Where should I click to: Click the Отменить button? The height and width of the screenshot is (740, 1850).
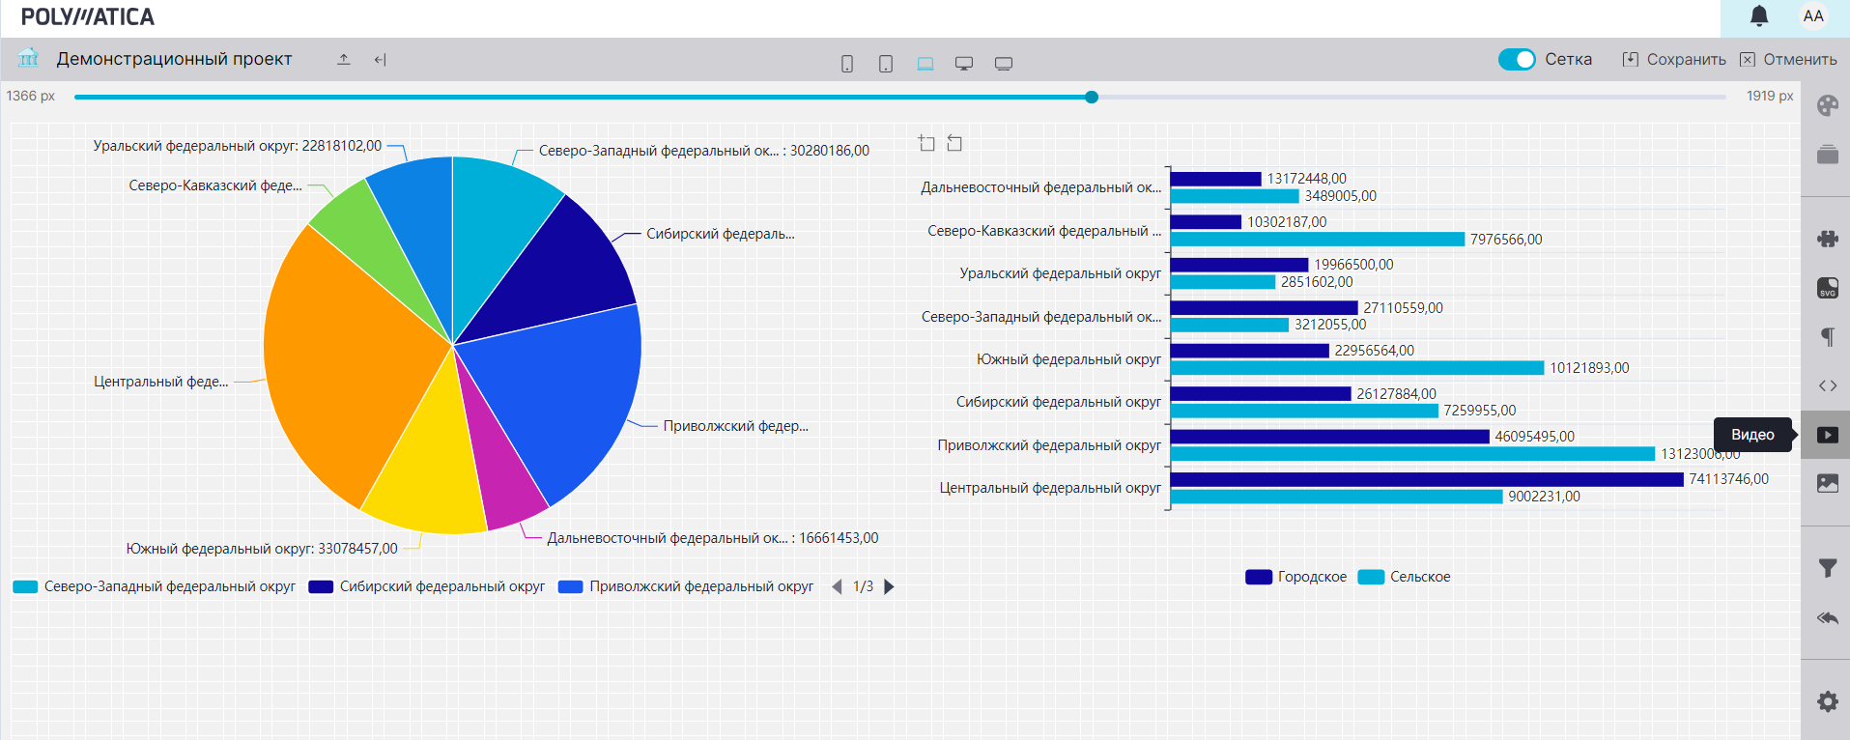pos(1788,59)
